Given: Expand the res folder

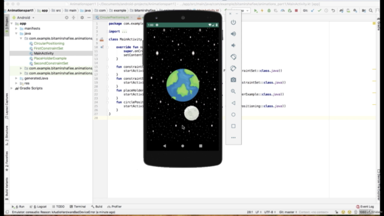Looking at the screenshot, I should tap(16, 83).
